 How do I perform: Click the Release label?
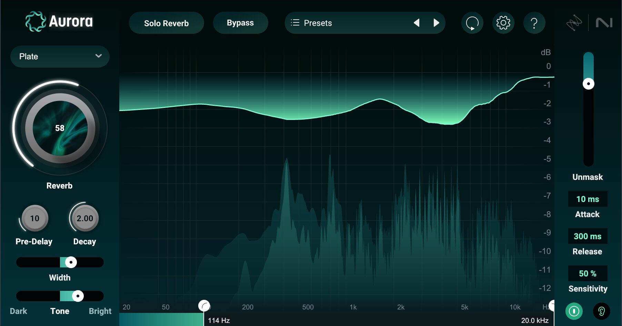587,252
